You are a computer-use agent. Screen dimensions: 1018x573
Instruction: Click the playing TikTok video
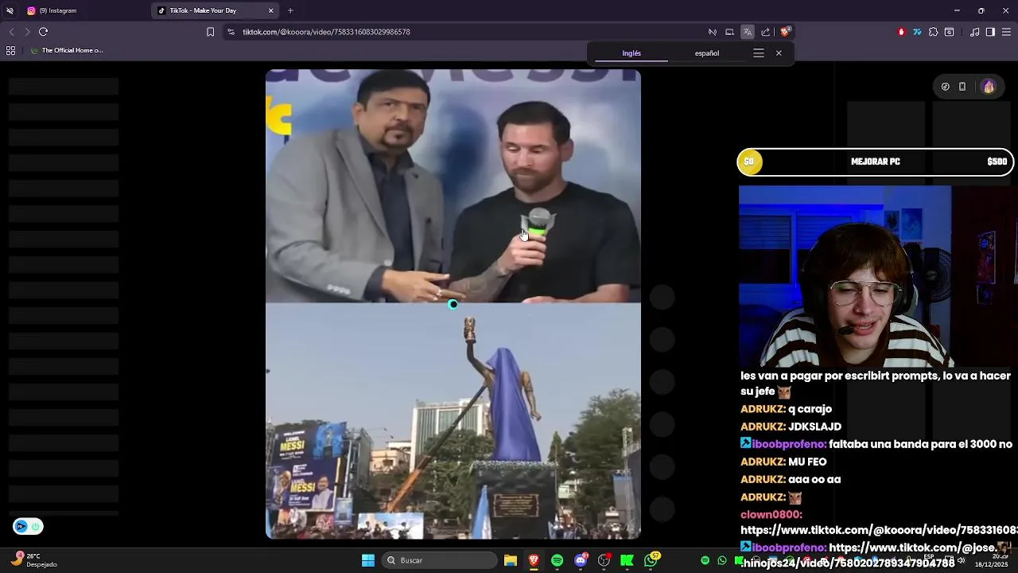(x=453, y=305)
